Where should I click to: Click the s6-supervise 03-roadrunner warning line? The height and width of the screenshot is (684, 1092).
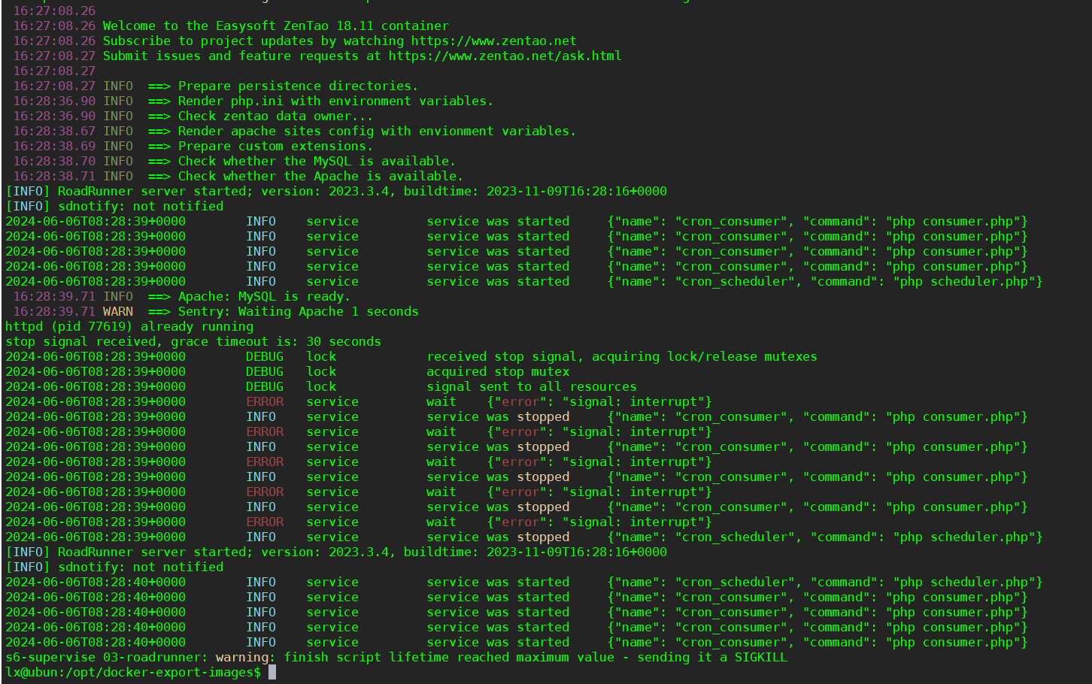[396, 658]
